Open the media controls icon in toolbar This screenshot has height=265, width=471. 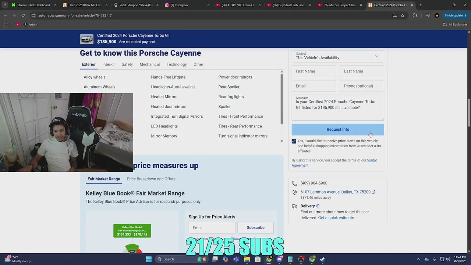coord(428,15)
